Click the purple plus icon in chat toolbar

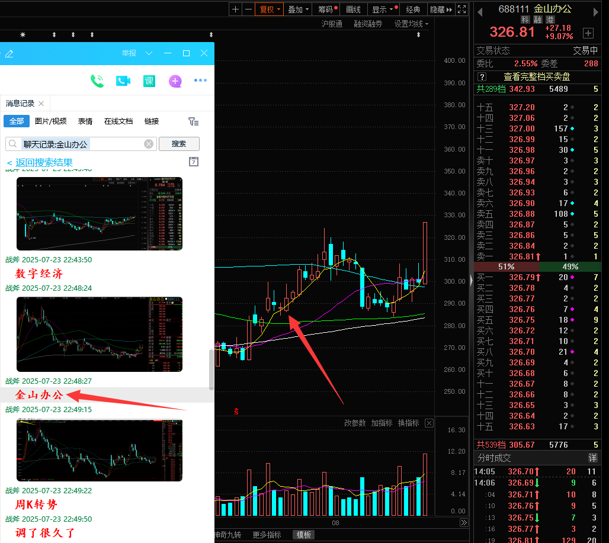click(x=175, y=81)
